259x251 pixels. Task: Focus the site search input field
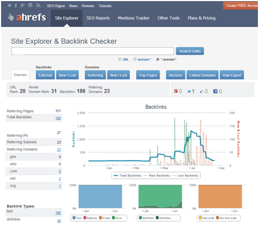[x=92, y=51]
